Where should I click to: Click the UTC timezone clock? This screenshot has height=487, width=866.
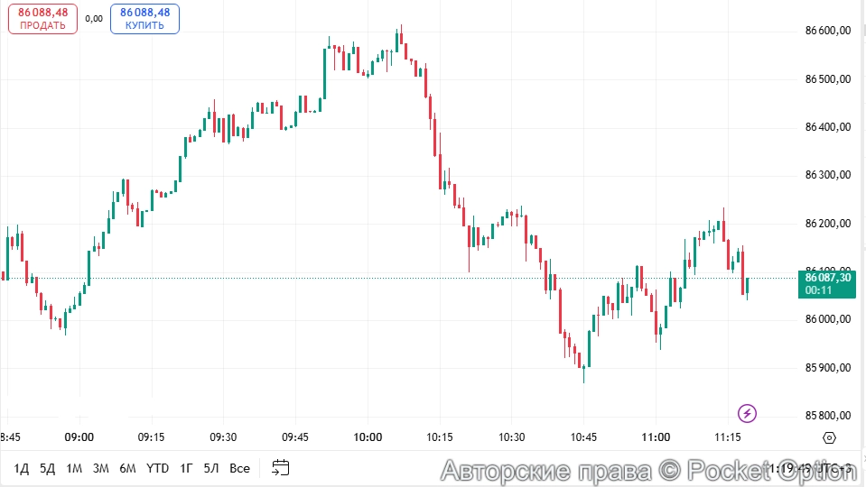813,468
